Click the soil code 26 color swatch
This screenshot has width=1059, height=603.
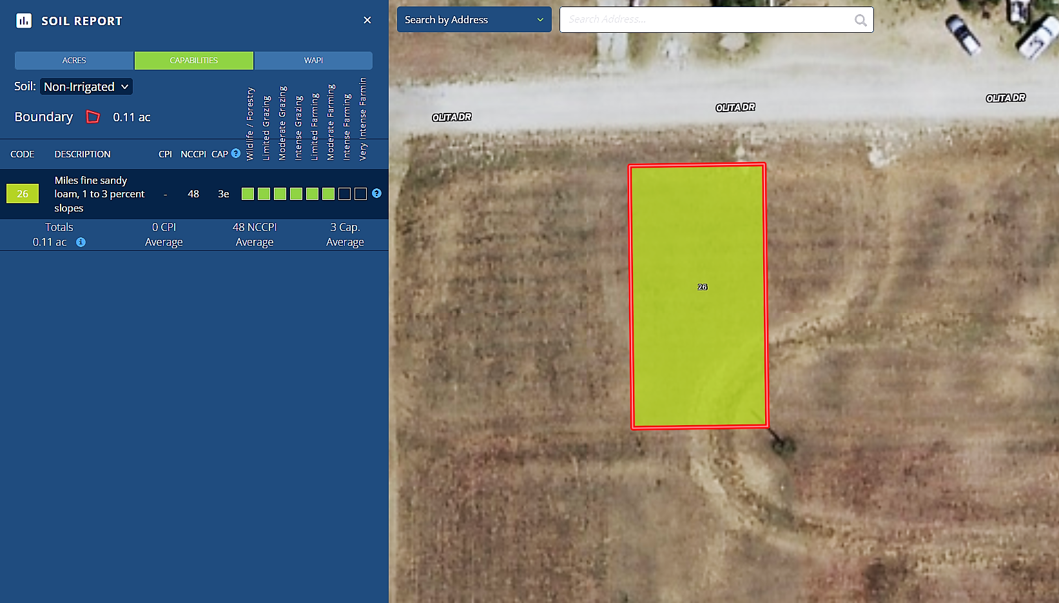(x=23, y=193)
